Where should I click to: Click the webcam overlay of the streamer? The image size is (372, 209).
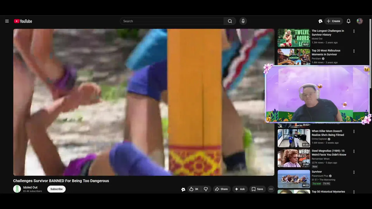point(317,94)
